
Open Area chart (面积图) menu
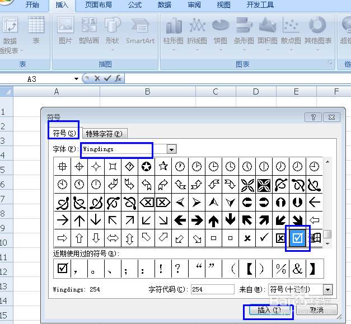[x=268, y=25]
